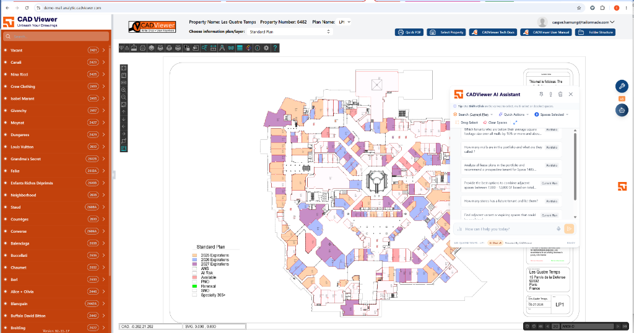Click the black and white swap icon
Viewport: 634px width, 333px height.
[x=187, y=48]
